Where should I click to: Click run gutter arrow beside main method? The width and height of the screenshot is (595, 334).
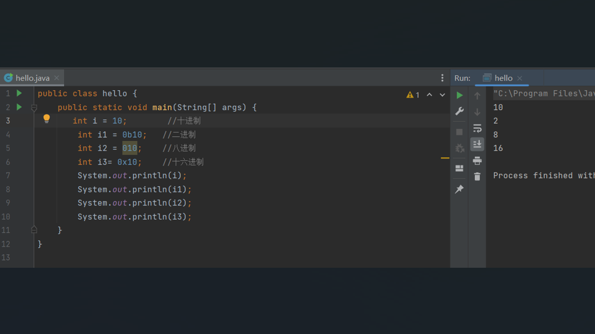click(x=19, y=107)
